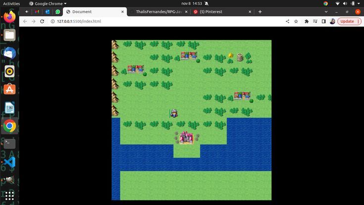Open media controls icon in toolbar

(x=315, y=21)
